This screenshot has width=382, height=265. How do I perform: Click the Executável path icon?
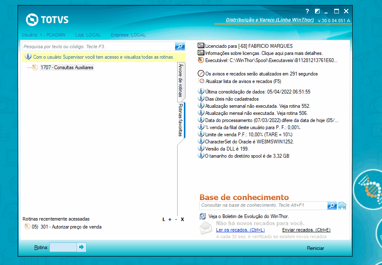[x=201, y=60]
